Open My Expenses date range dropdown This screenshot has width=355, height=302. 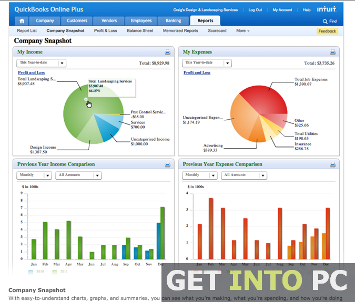pyautogui.click(x=207, y=63)
